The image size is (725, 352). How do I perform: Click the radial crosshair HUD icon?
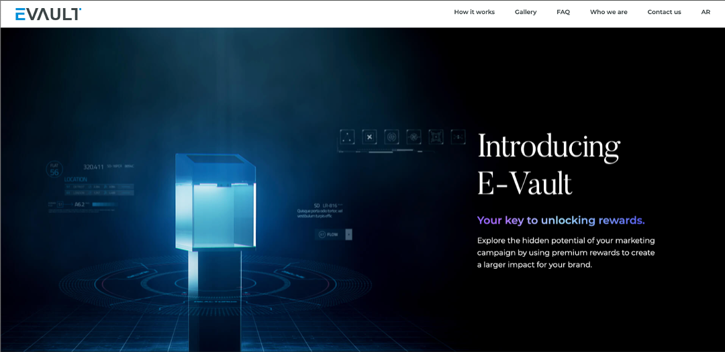(x=414, y=137)
